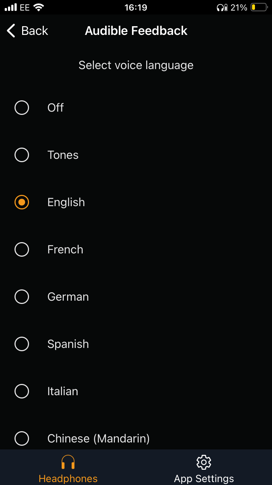This screenshot has width=272, height=485.
Task: Select Italian from the language list
Action: coord(22,391)
